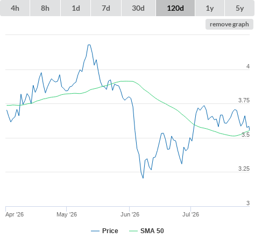Switch chart to 1y range
The width and height of the screenshot is (255, 245).
210,8
